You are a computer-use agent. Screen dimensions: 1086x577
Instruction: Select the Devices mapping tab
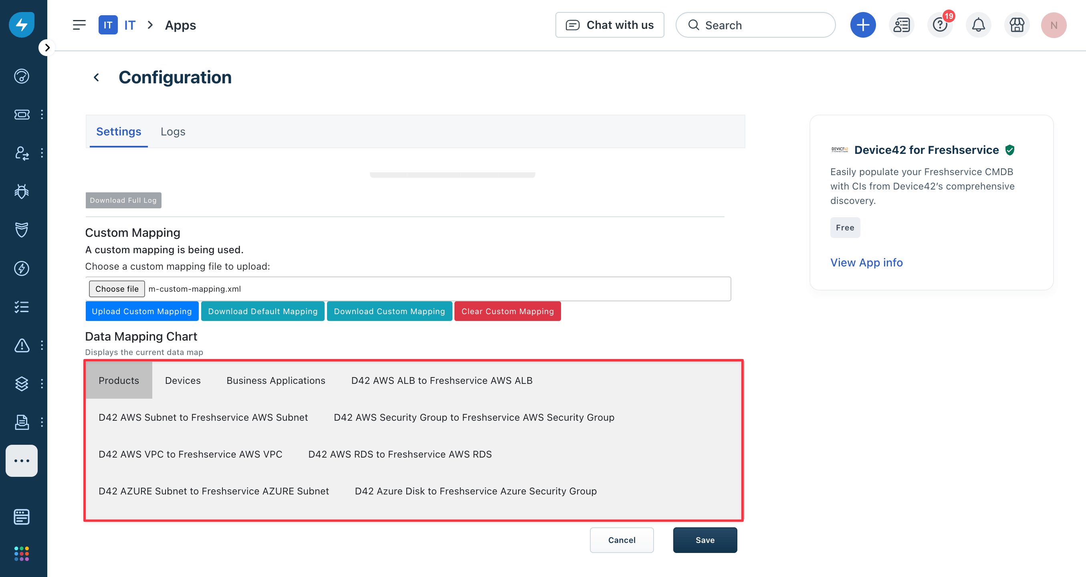[x=183, y=380]
